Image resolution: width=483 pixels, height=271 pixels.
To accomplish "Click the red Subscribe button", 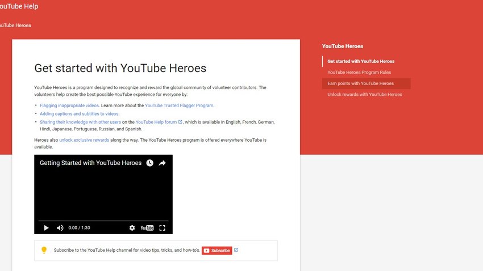I will pos(217,251).
